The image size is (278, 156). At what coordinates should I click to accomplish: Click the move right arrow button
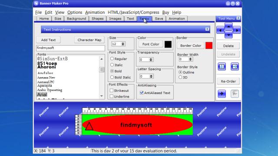237,30
